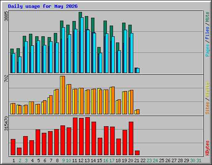Click the red KBytes bar for day 21
The image size is (212, 165).
(x=137, y=153)
